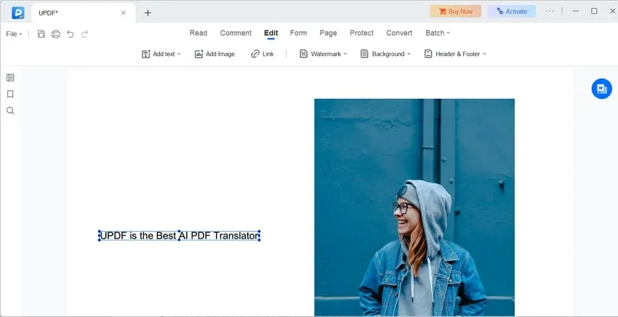Click the Buy Now button

[x=455, y=12]
